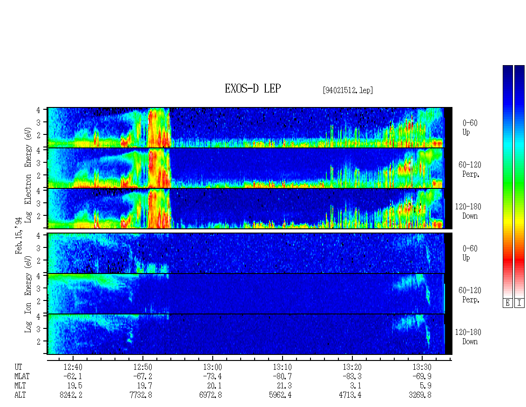Click the MLAT value -83.3
Screen dimensions: 526x407
pyautogui.click(x=352, y=376)
